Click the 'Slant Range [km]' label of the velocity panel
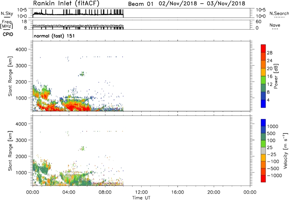 (x=10, y=151)
